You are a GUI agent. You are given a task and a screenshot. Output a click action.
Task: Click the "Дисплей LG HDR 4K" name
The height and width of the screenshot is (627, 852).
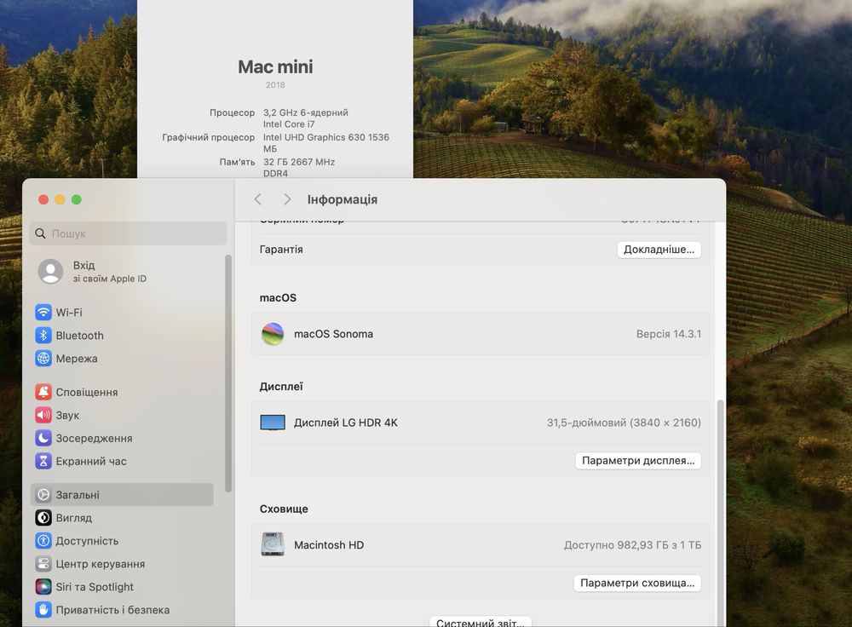click(346, 423)
